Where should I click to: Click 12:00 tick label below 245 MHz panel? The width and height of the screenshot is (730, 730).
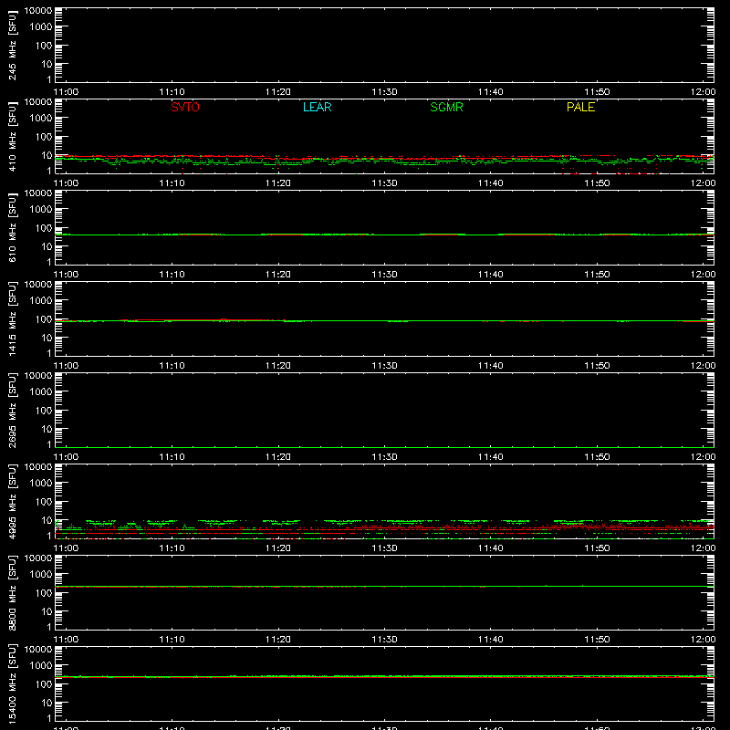[703, 92]
